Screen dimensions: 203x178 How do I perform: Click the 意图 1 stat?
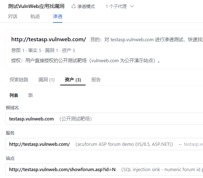(x=18, y=50)
